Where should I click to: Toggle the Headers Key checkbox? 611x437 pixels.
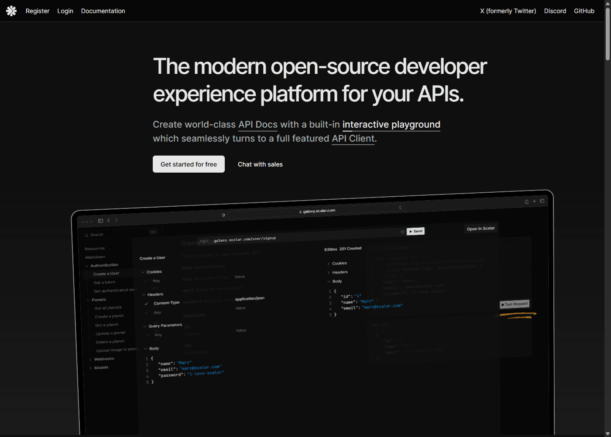(147, 313)
